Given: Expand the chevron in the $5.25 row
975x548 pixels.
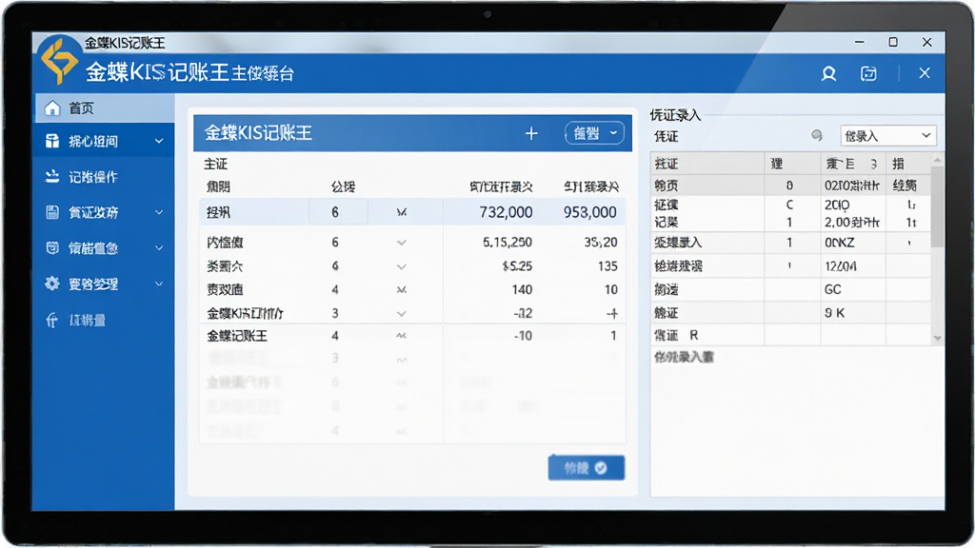Looking at the screenshot, I should [x=402, y=266].
